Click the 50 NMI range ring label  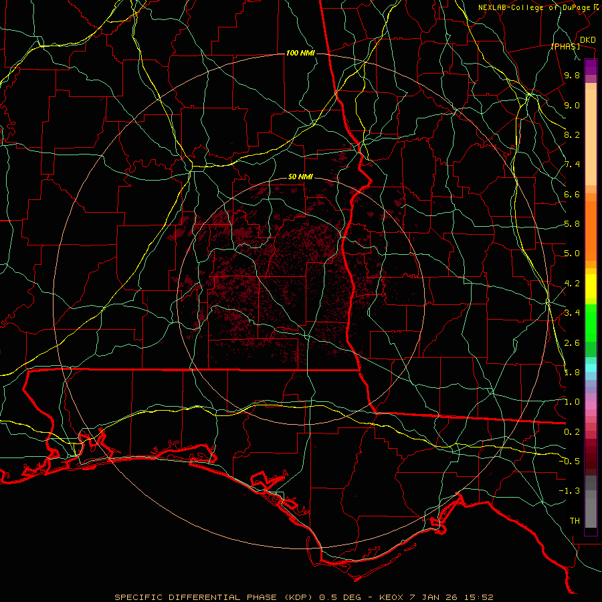pyautogui.click(x=300, y=177)
